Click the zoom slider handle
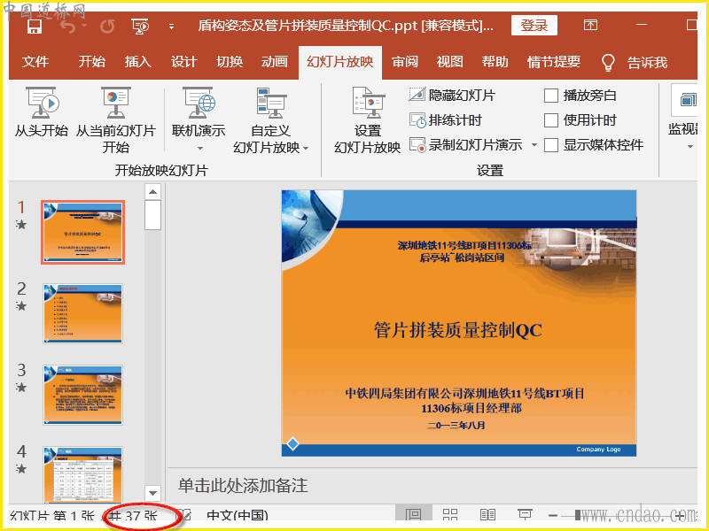709x531 pixels. (578, 515)
